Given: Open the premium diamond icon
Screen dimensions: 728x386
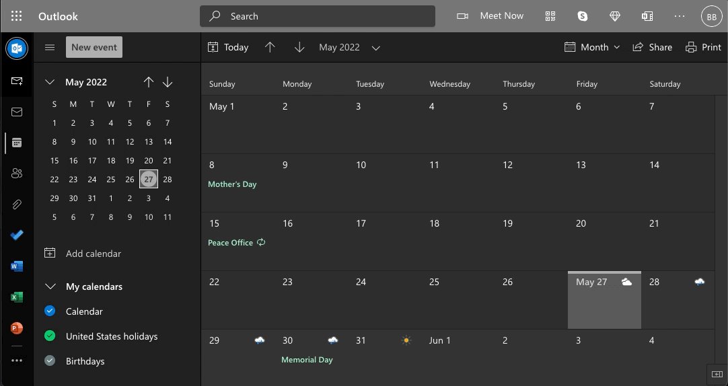Looking at the screenshot, I should (x=615, y=16).
